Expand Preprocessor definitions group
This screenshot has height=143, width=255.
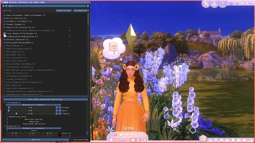tap(7, 124)
